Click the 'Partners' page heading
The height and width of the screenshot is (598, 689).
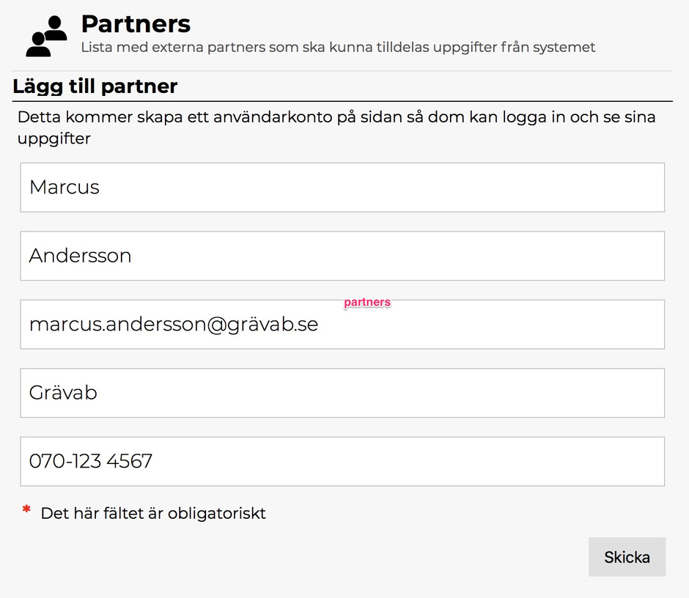click(x=136, y=24)
